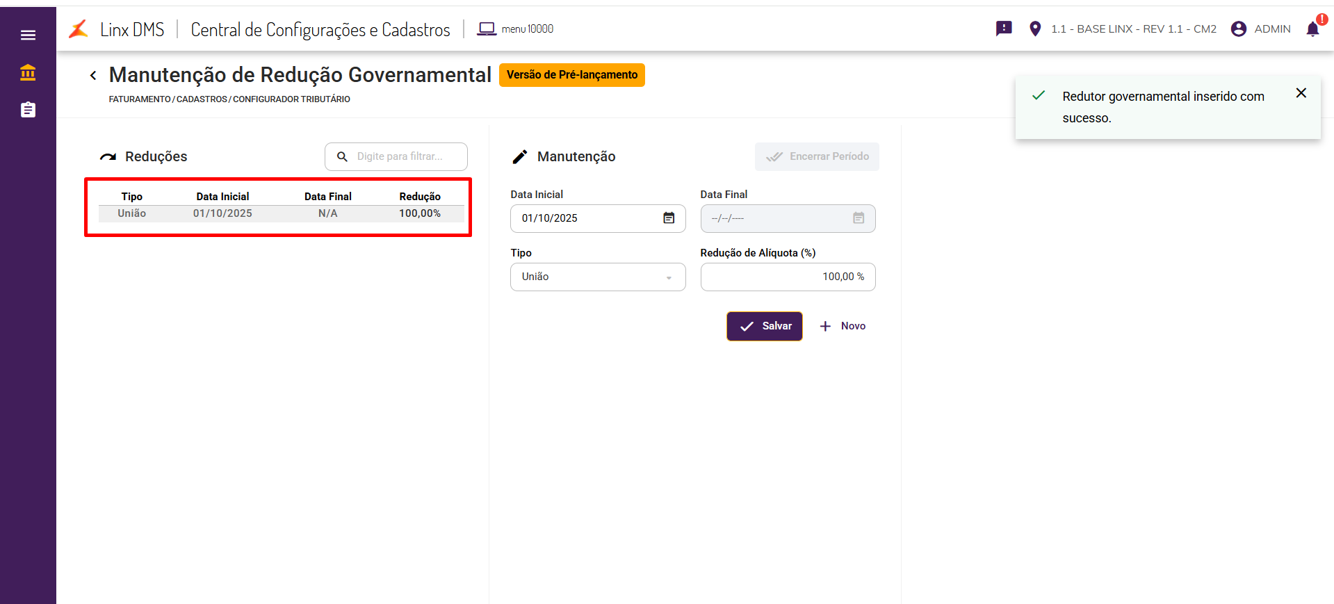Screen dimensions: 1334x604
Task: Click the Novo button
Action: point(843,326)
